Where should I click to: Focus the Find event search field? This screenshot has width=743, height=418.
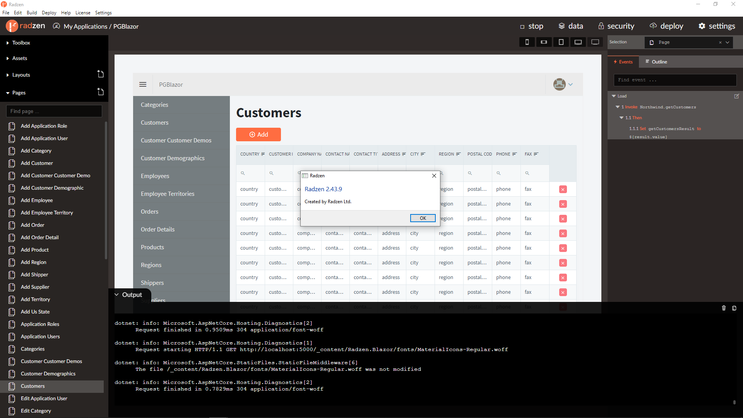[675, 80]
